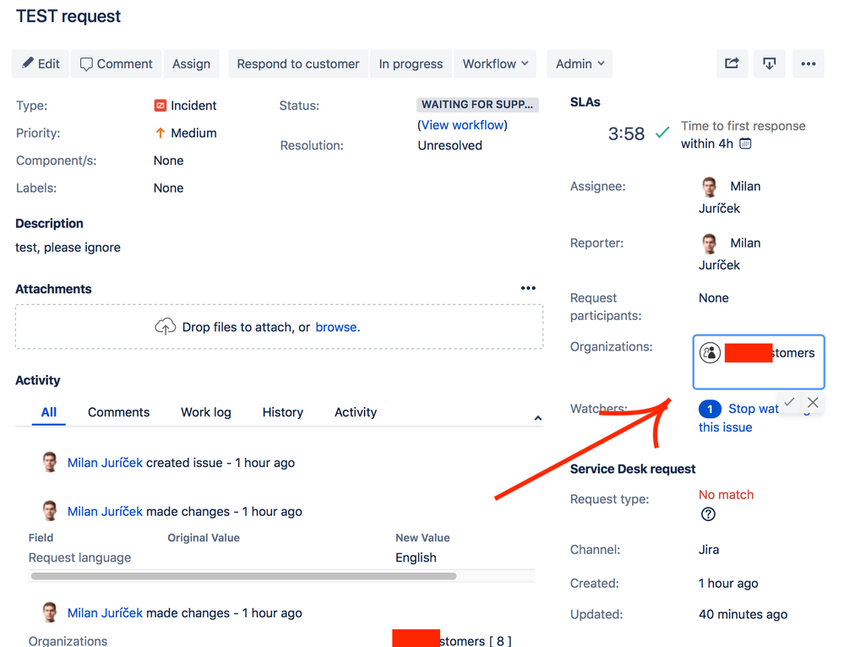Viewport: 844px width, 647px height.
Task: Switch to the All activity tab
Action: [x=48, y=412]
